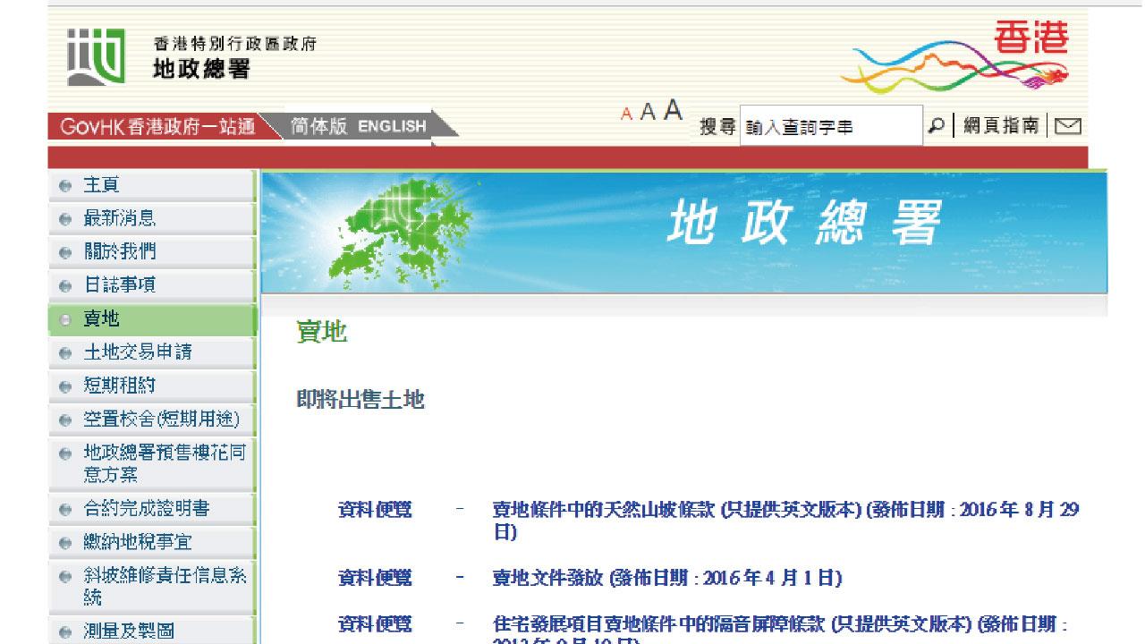Viewport: 1145px width, 644px height.
Task: Select 關於我們 in side menu
Action: click(x=119, y=252)
